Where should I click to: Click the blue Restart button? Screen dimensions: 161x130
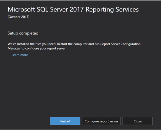(x=65, y=121)
